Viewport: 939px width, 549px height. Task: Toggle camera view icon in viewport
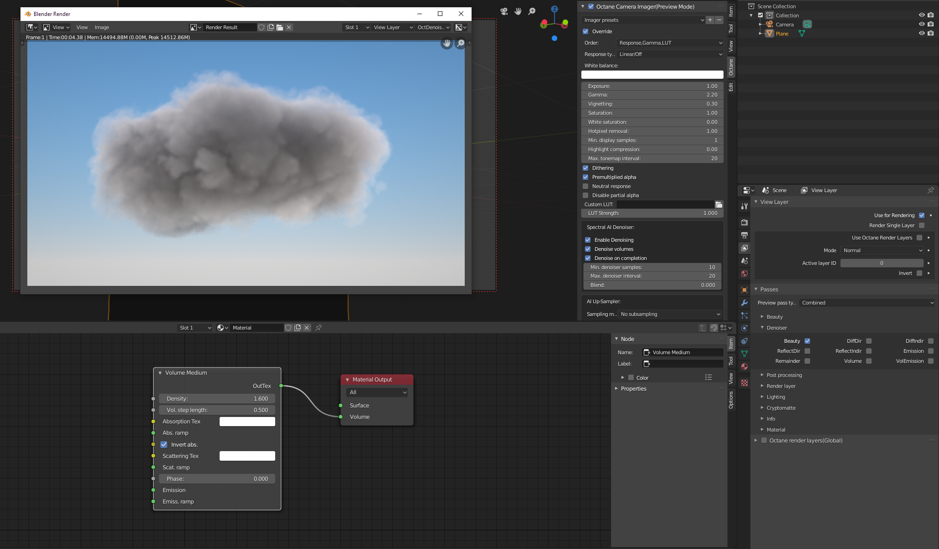click(504, 11)
